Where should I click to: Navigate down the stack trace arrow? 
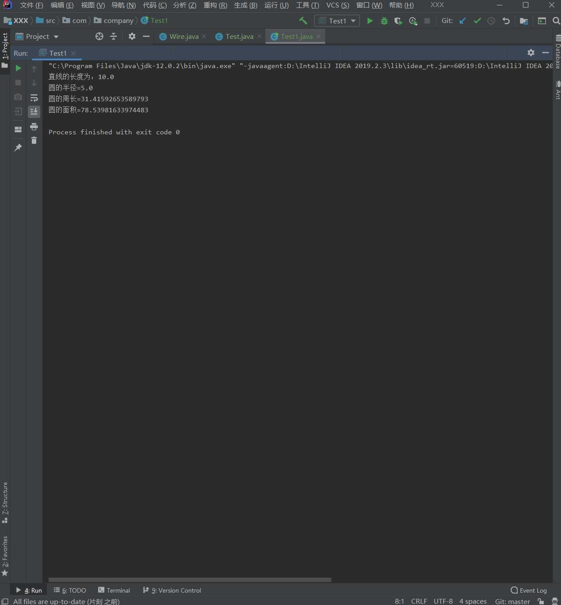click(34, 83)
